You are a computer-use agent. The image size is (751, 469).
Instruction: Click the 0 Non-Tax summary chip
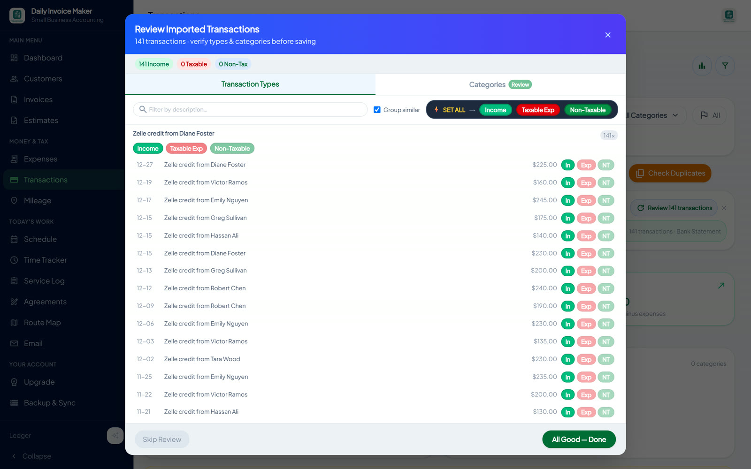point(233,64)
